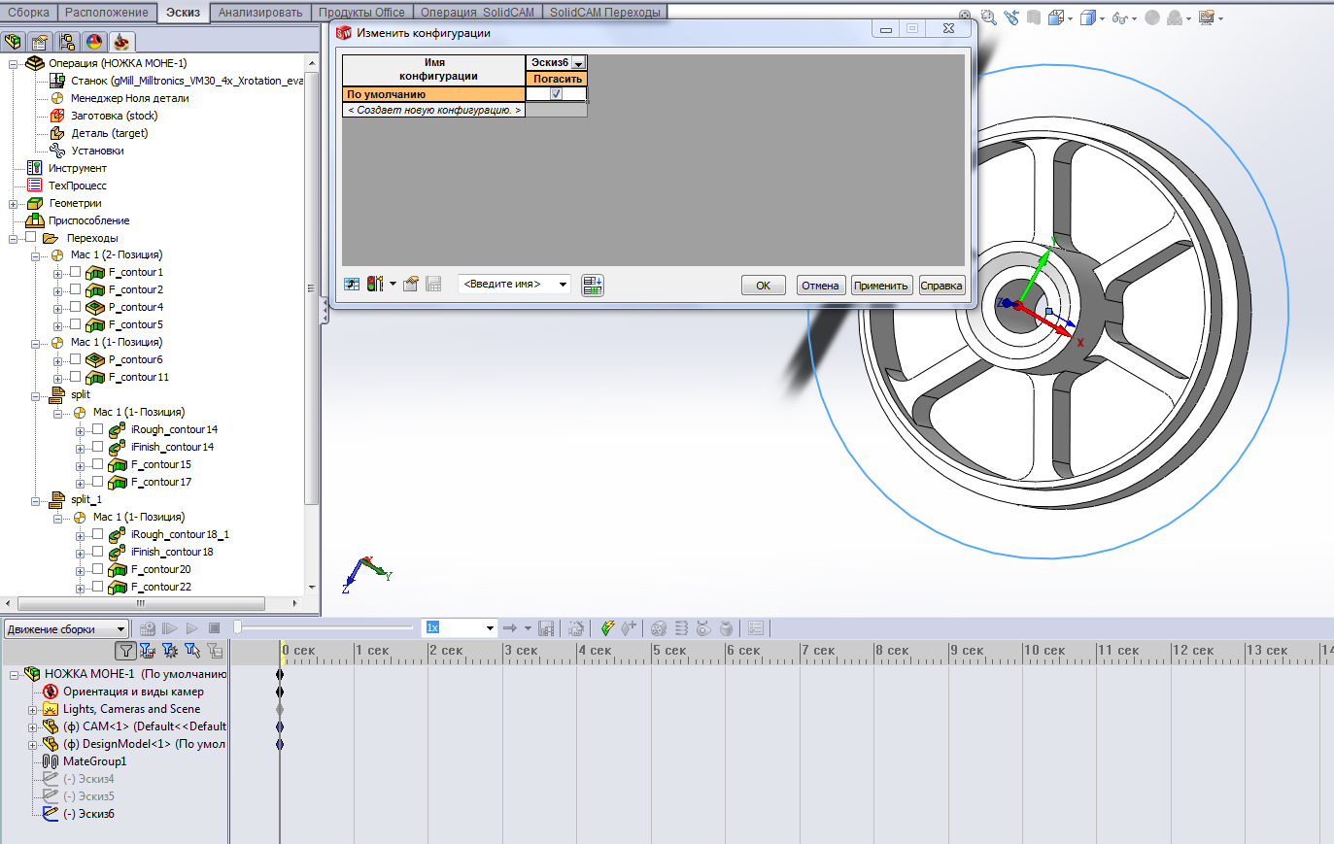Click Play from Start in motion toolbar
This screenshot has height=844, width=1334.
[170, 628]
